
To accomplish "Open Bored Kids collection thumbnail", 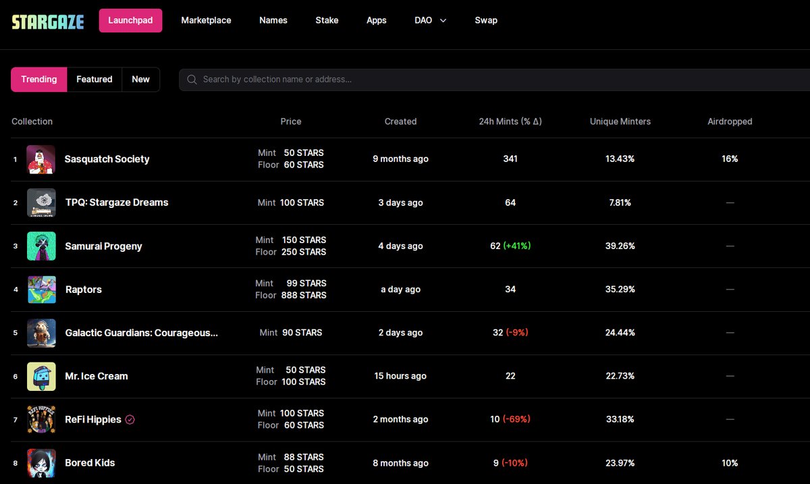I will click(x=41, y=463).
